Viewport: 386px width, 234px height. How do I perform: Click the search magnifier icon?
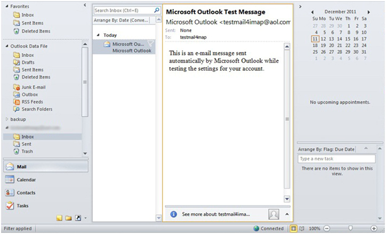(157, 10)
